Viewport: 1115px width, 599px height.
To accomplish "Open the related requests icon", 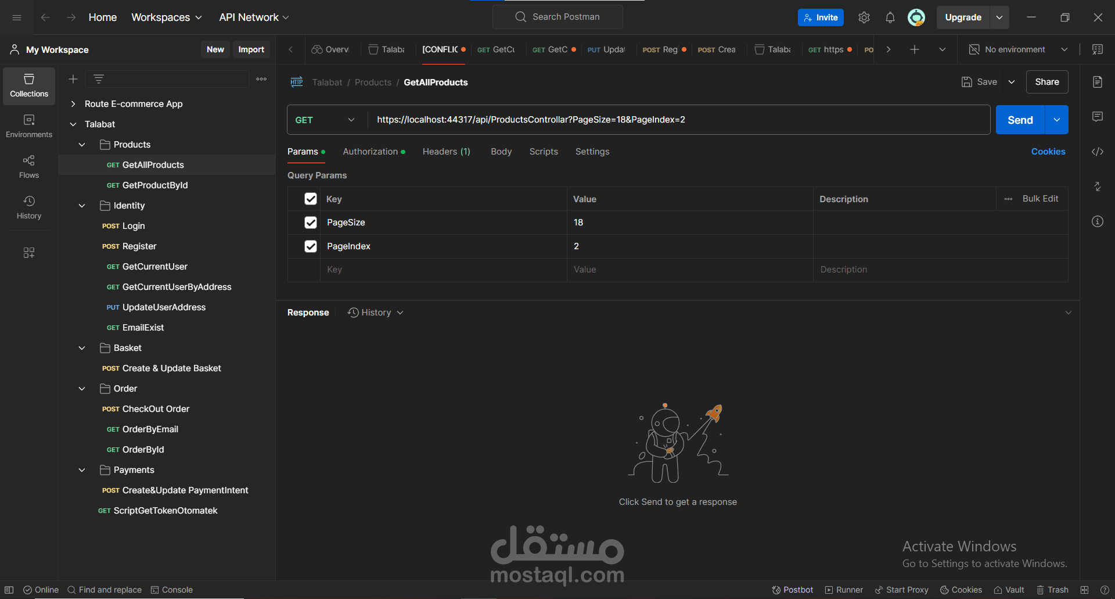I will pos(1098,186).
